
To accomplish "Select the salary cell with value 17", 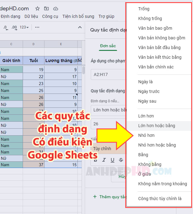I will [x=61, y=77].
